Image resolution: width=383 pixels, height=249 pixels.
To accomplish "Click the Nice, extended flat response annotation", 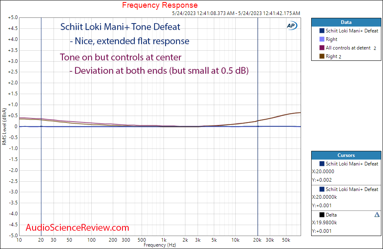I will click(x=129, y=41).
